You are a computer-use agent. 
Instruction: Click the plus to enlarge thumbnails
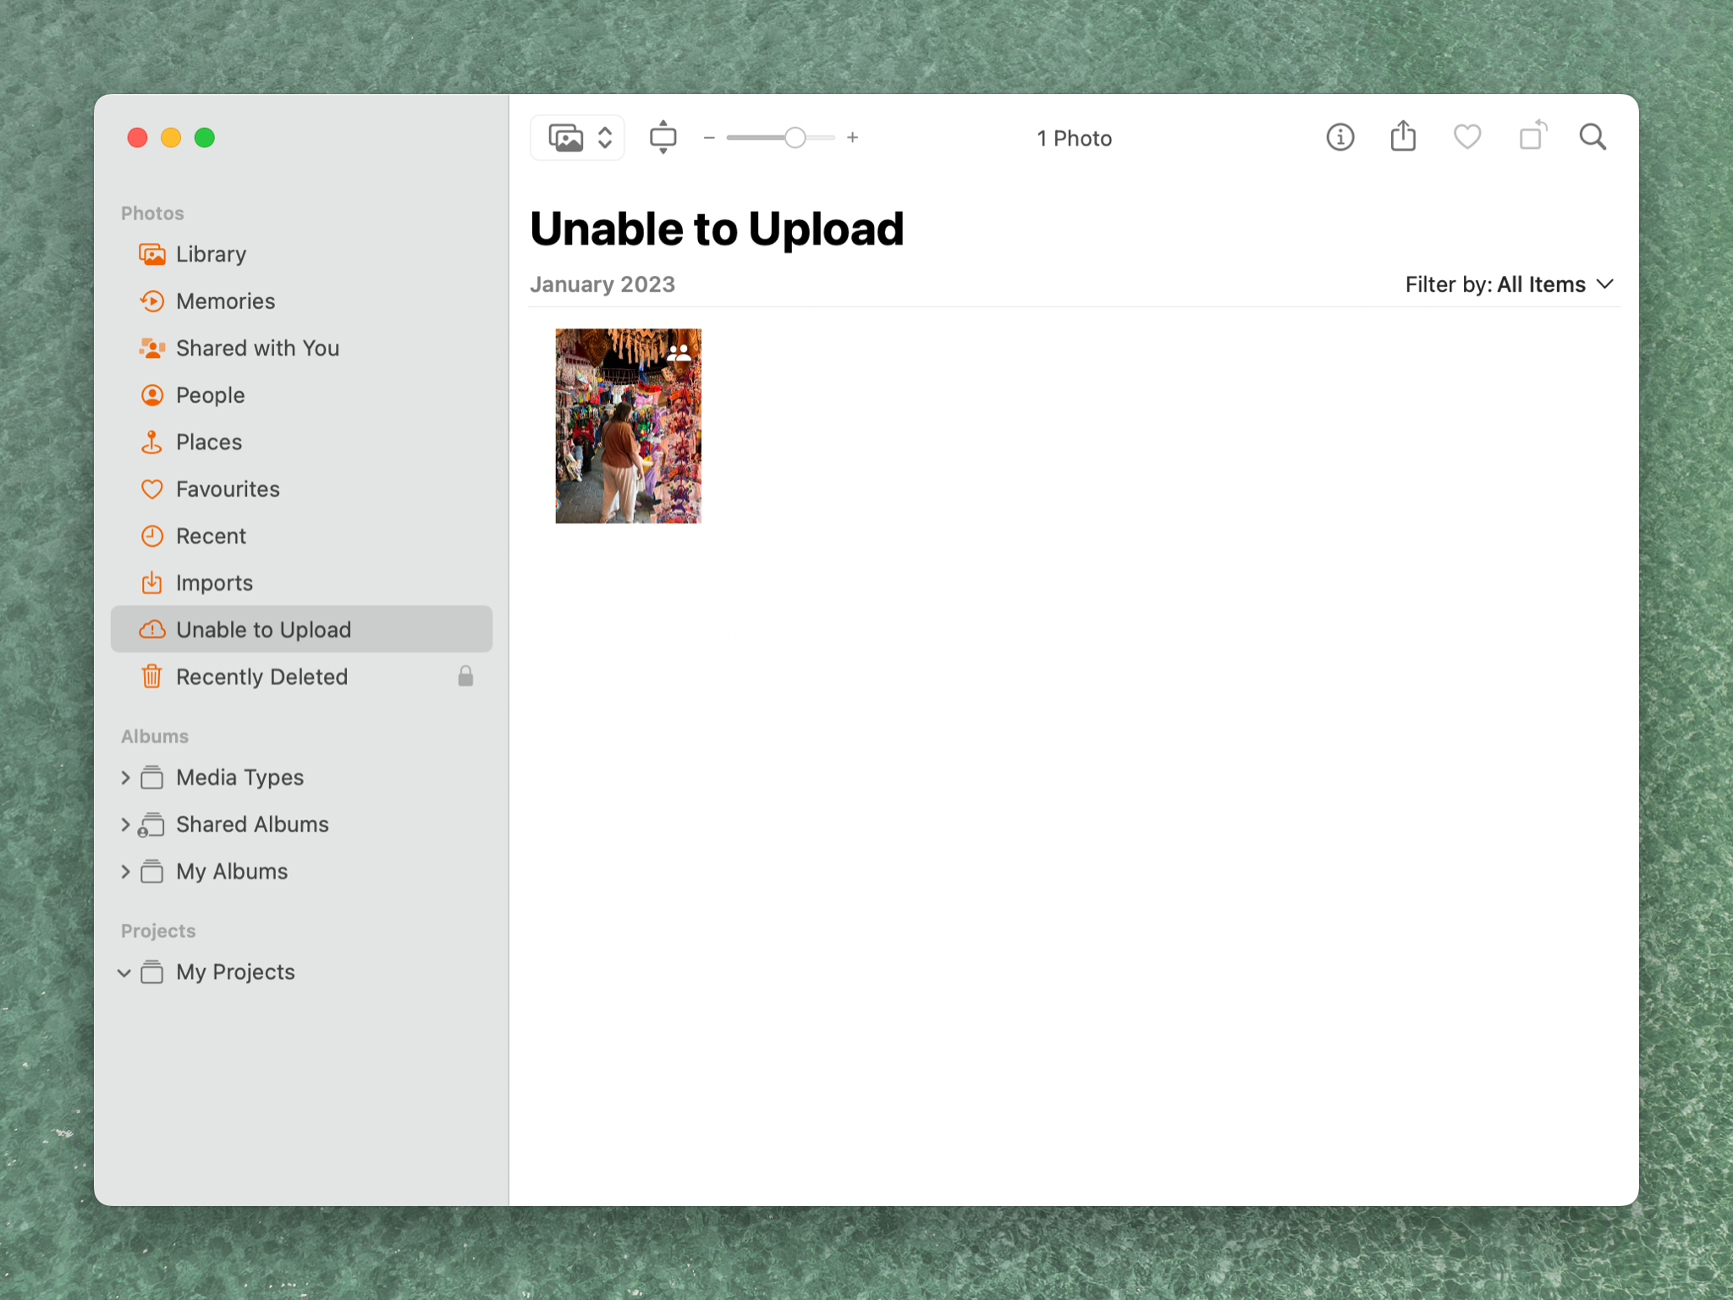(853, 137)
